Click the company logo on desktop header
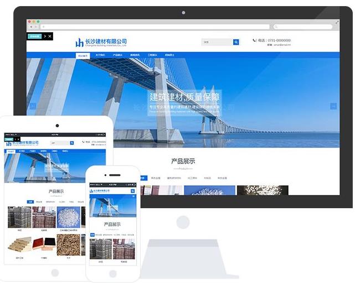This screenshot has width=355, height=286. tap(101, 42)
